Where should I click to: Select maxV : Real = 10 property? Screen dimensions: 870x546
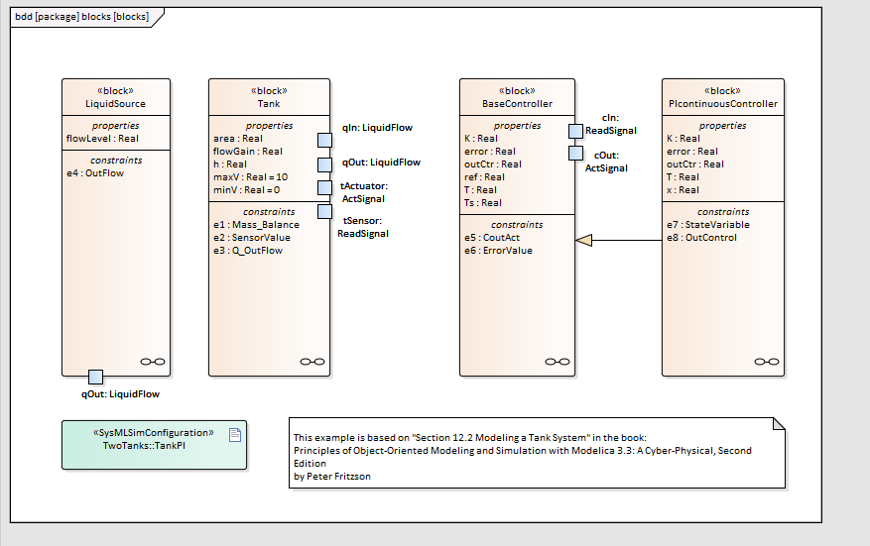point(251,176)
